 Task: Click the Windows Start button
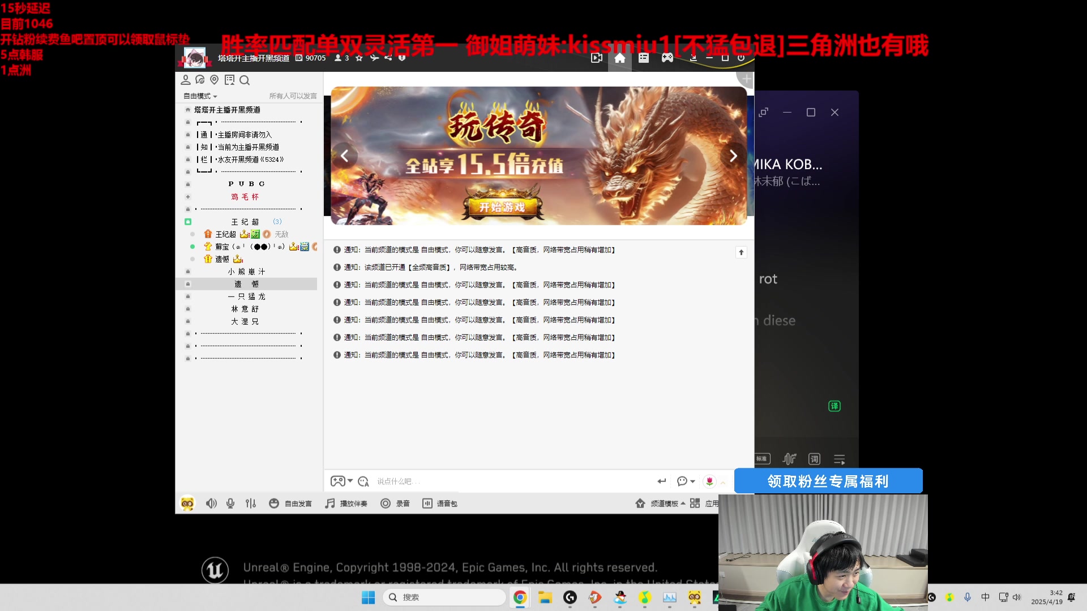click(368, 597)
